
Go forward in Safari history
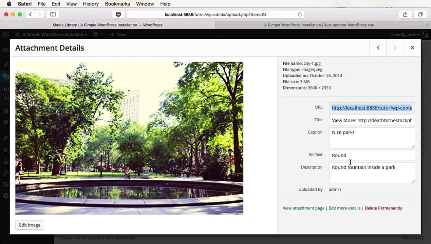point(40,14)
